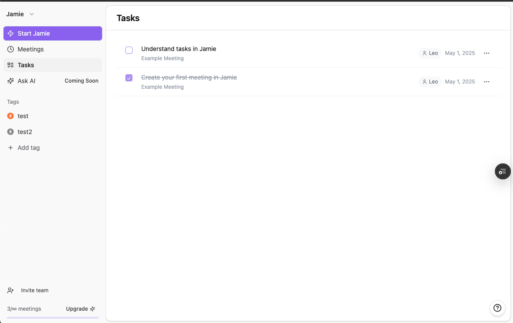This screenshot has width=513, height=323.
Task: Click the meetings usage progress bar
Action: coord(53,317)
